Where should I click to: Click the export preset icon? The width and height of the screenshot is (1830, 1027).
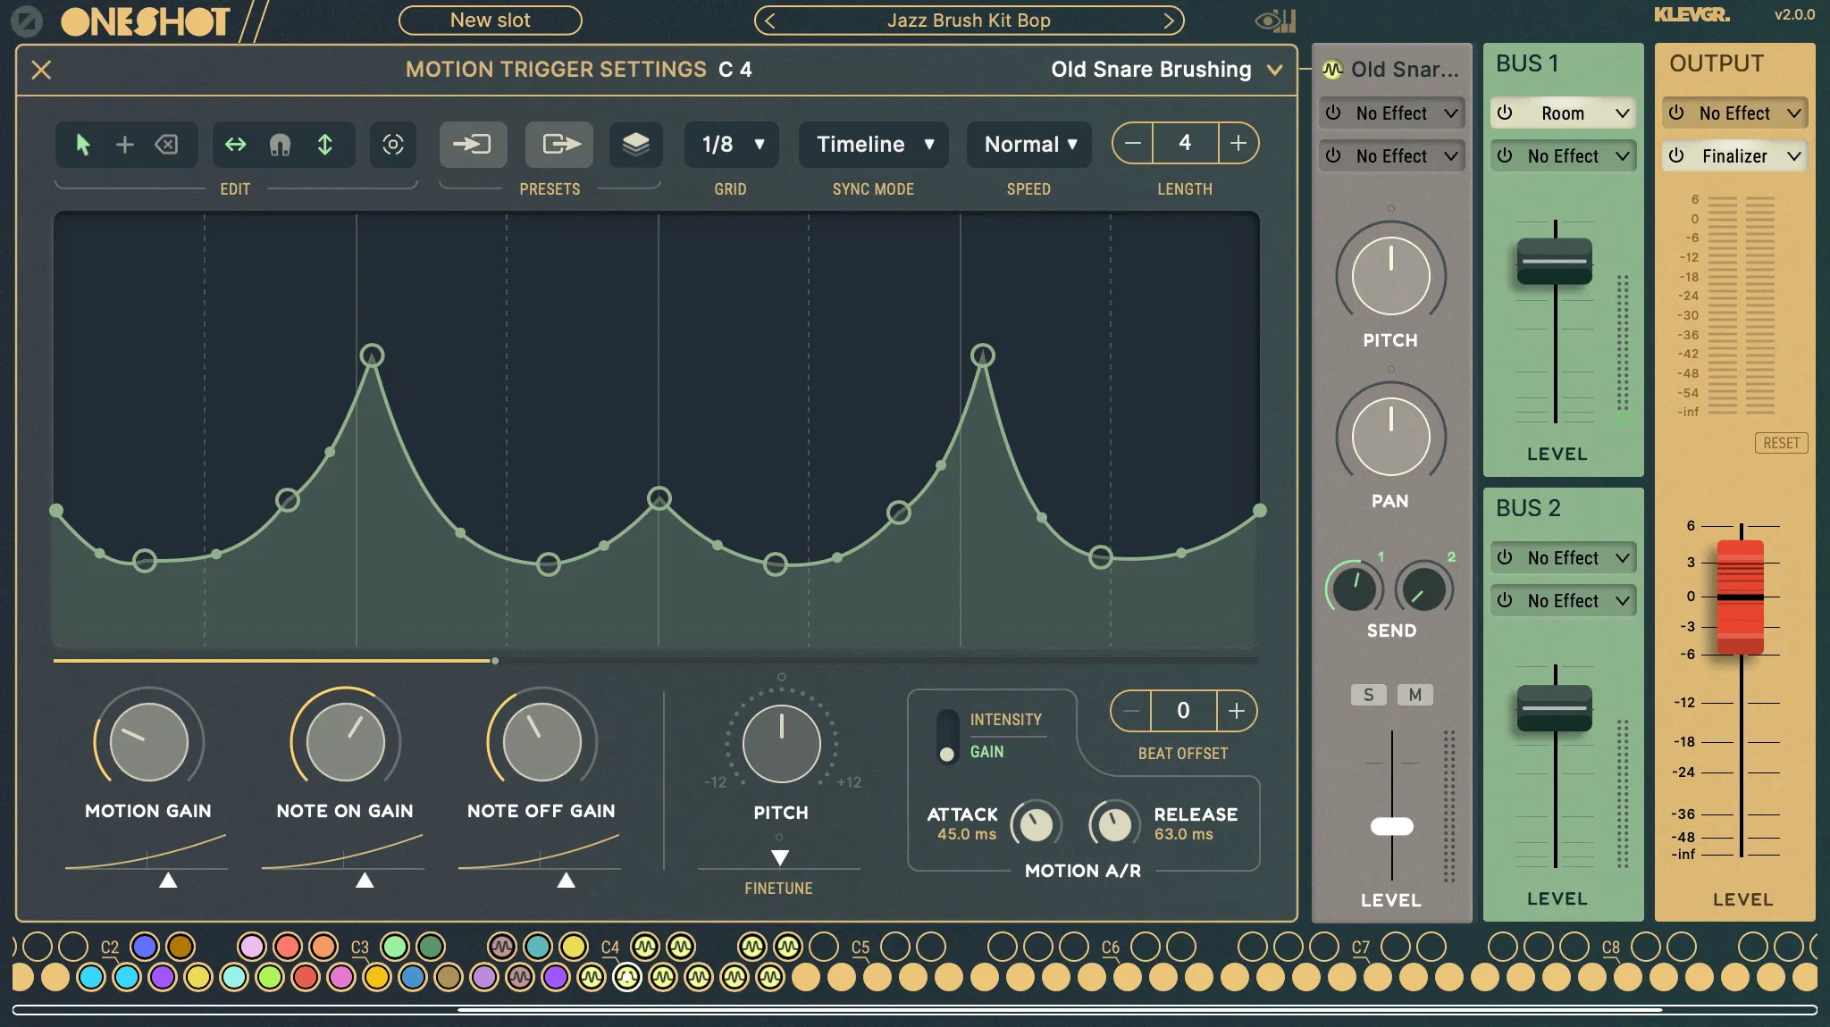559,145
